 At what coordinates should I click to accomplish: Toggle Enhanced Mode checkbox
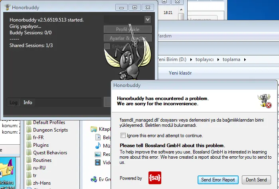pos(107,46)
